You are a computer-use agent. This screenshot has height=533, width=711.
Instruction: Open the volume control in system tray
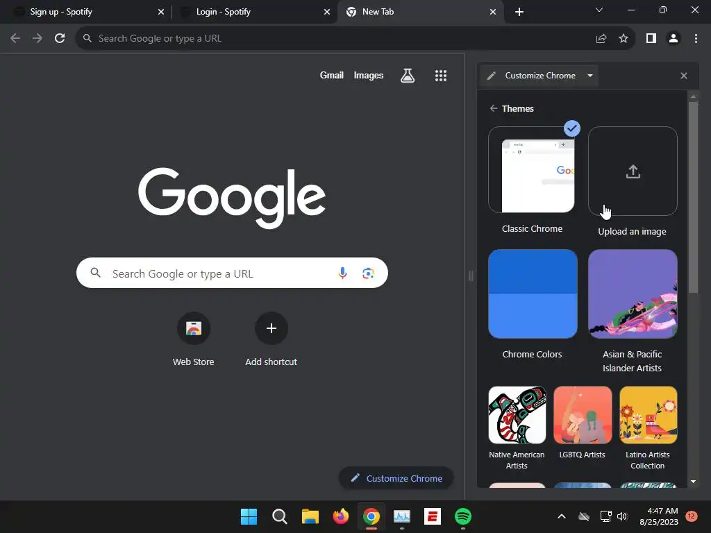pos(622,516)
